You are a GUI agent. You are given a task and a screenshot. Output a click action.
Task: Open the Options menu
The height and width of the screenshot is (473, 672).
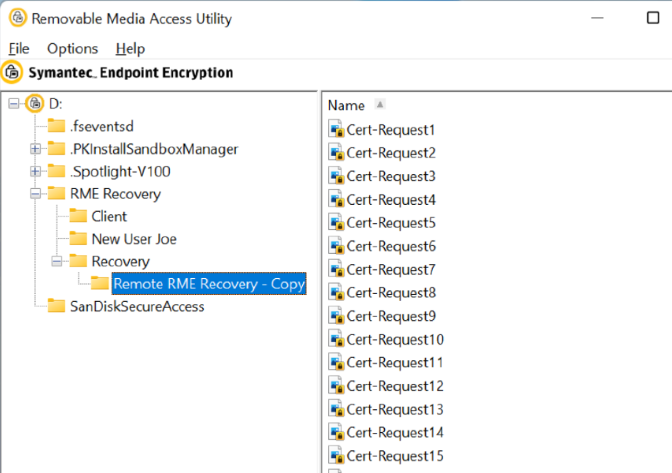point(72,49)
